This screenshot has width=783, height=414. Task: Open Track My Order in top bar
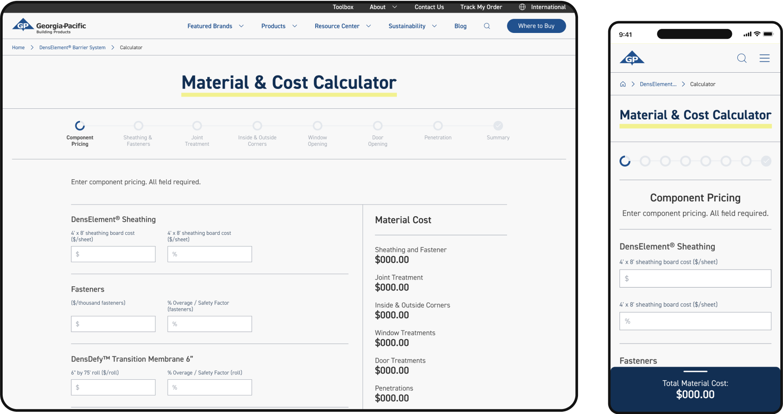pos(481,7)
